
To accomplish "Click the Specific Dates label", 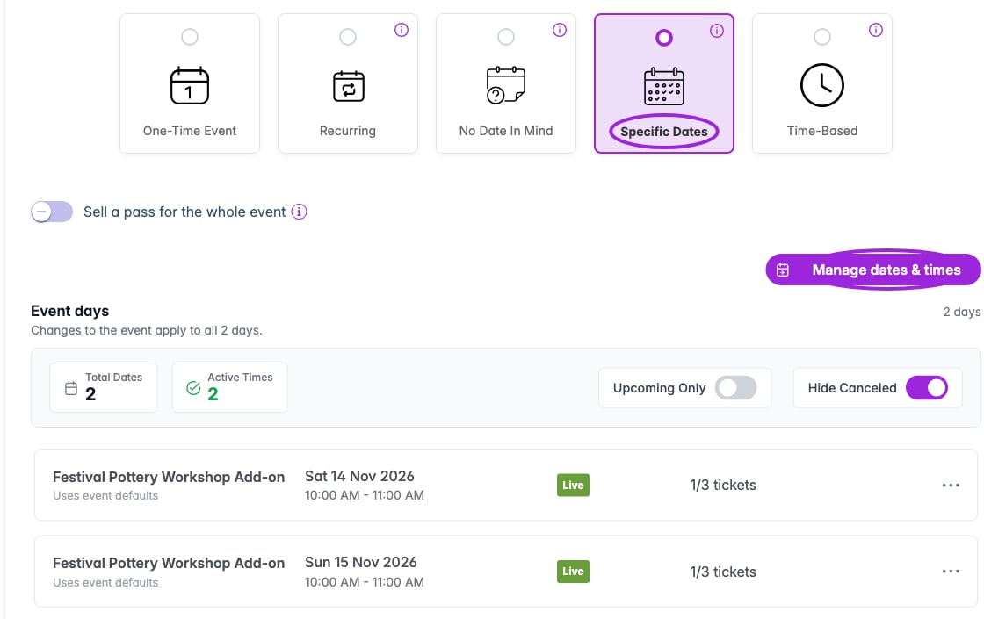I will point(664,132).
